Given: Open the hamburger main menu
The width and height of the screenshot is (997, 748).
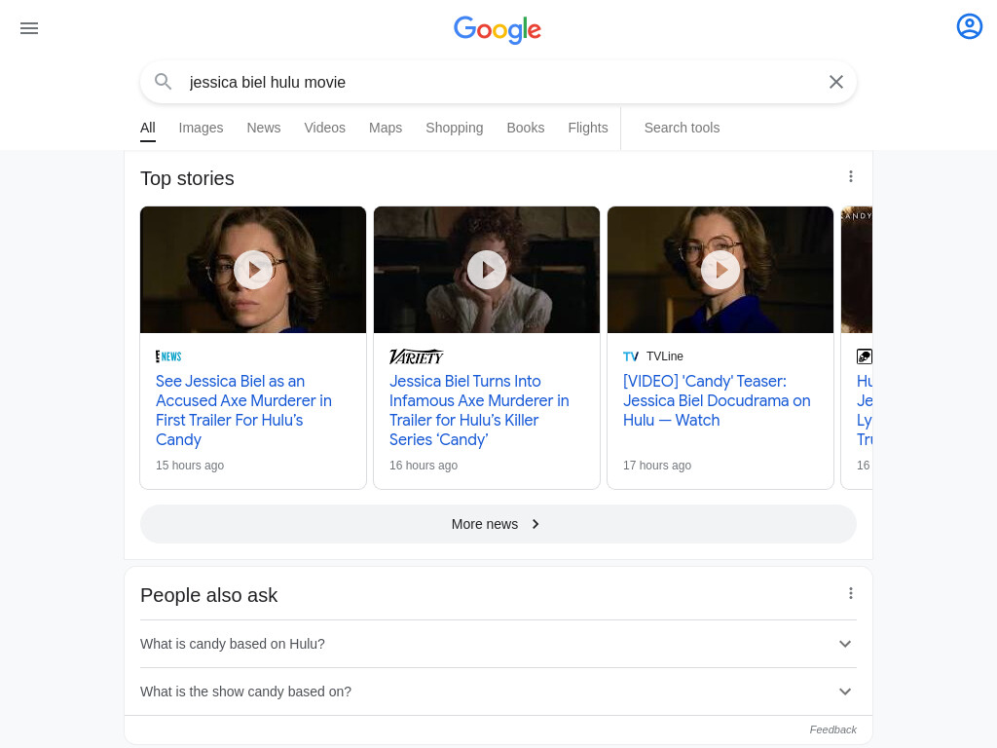Looking at the screenshot, I should 29,28.
